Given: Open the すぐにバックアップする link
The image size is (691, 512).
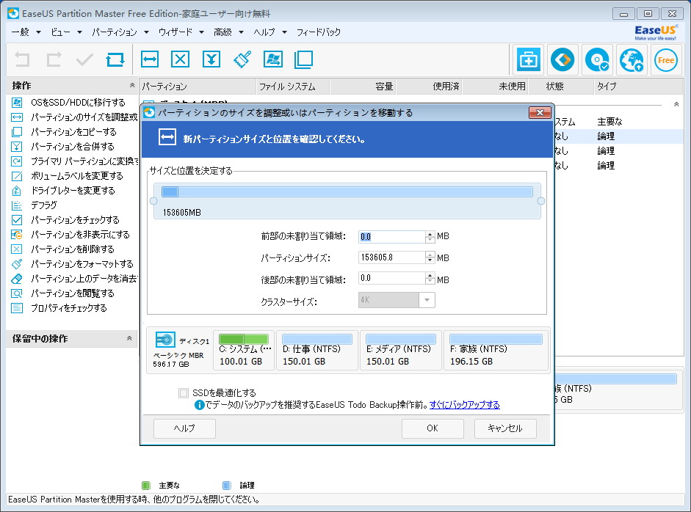Looking at the screenshot, I should 465,405.
